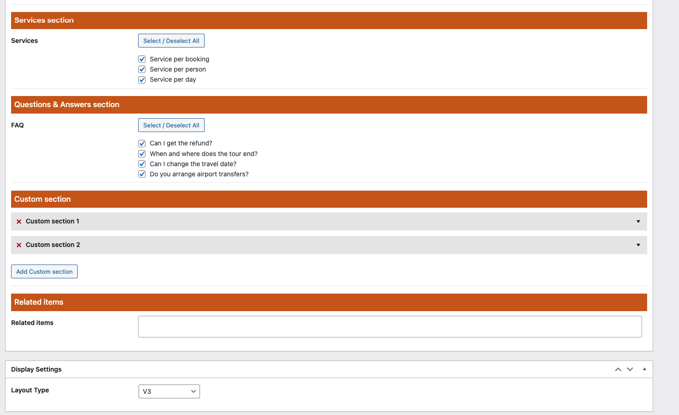Collapse the Display Settings panel
Screen dimensions: 679x415
tap(644, 369)
